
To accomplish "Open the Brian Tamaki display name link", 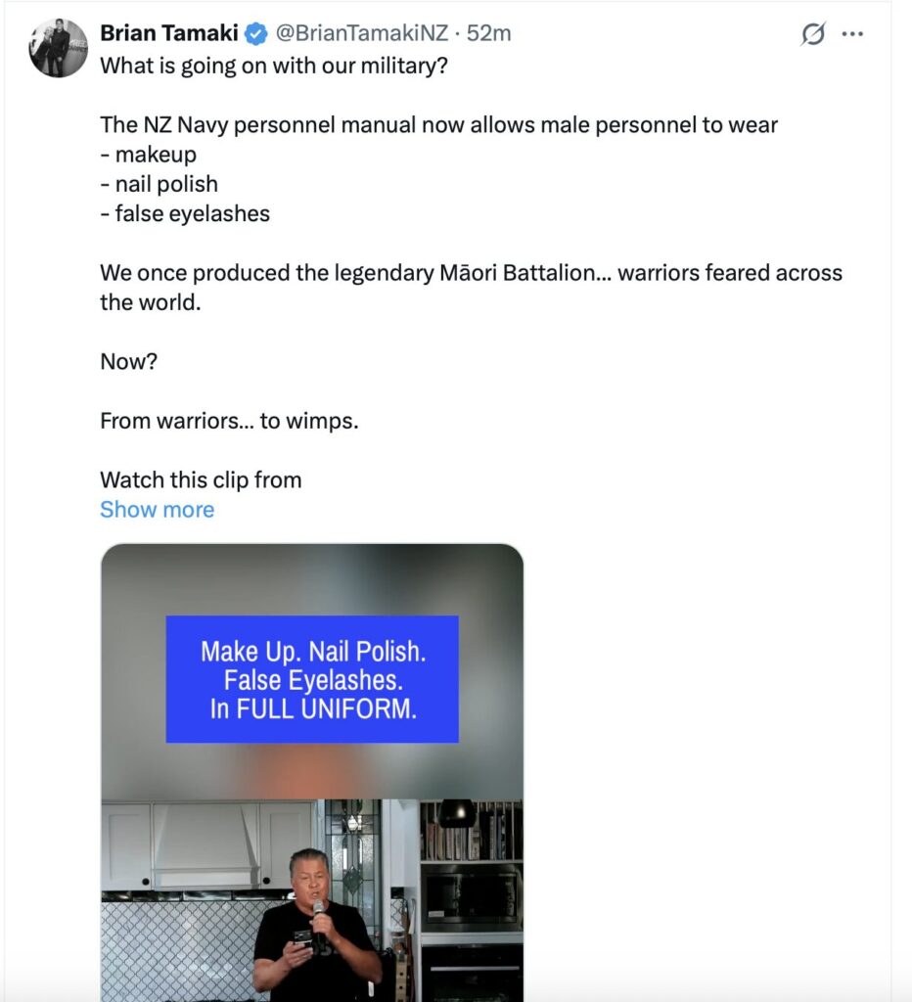I will coord(168,34).
